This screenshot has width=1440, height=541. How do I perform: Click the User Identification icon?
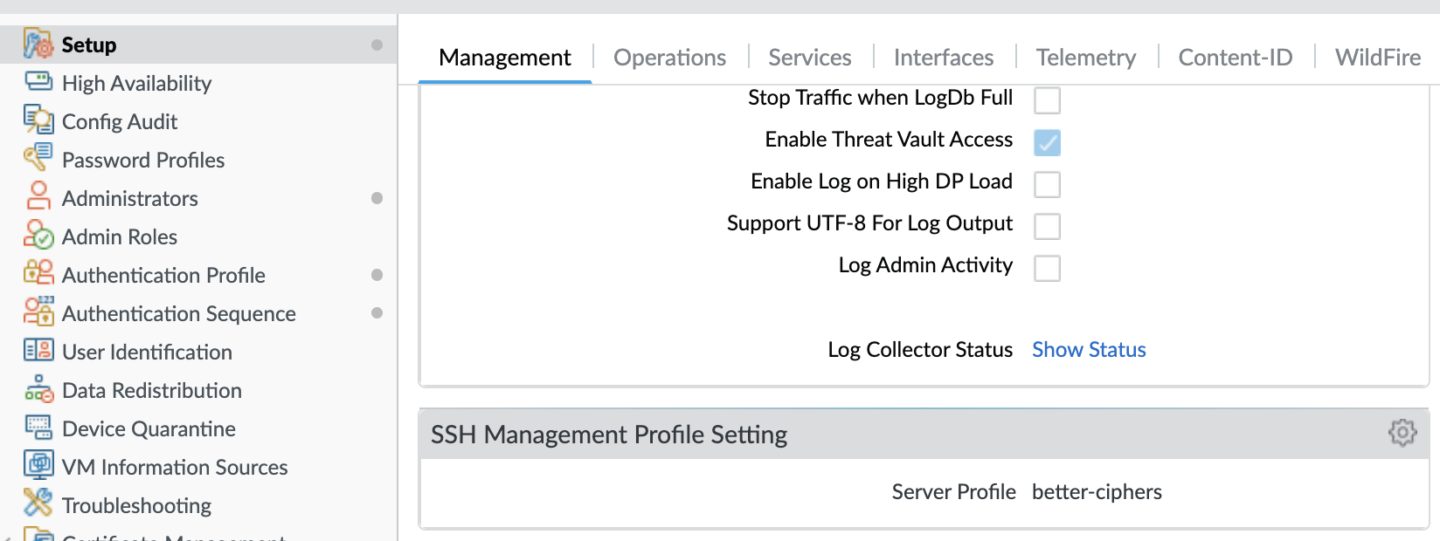[38, 351]
